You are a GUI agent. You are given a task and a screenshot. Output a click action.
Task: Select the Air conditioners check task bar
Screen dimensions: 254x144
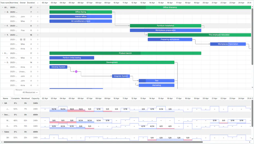click(81, 21)
